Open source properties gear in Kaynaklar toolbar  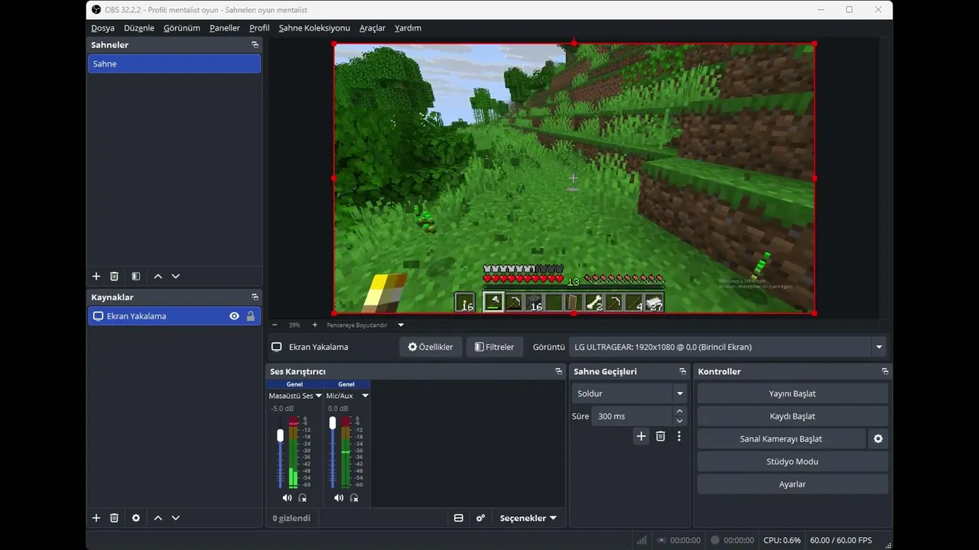(x=135, y=518)
